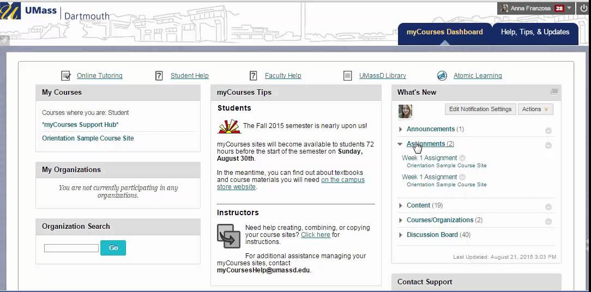This screenshot has height=292, width=591.
Task: Open the second Week 1 Assignment
Action: click(429, 177)
